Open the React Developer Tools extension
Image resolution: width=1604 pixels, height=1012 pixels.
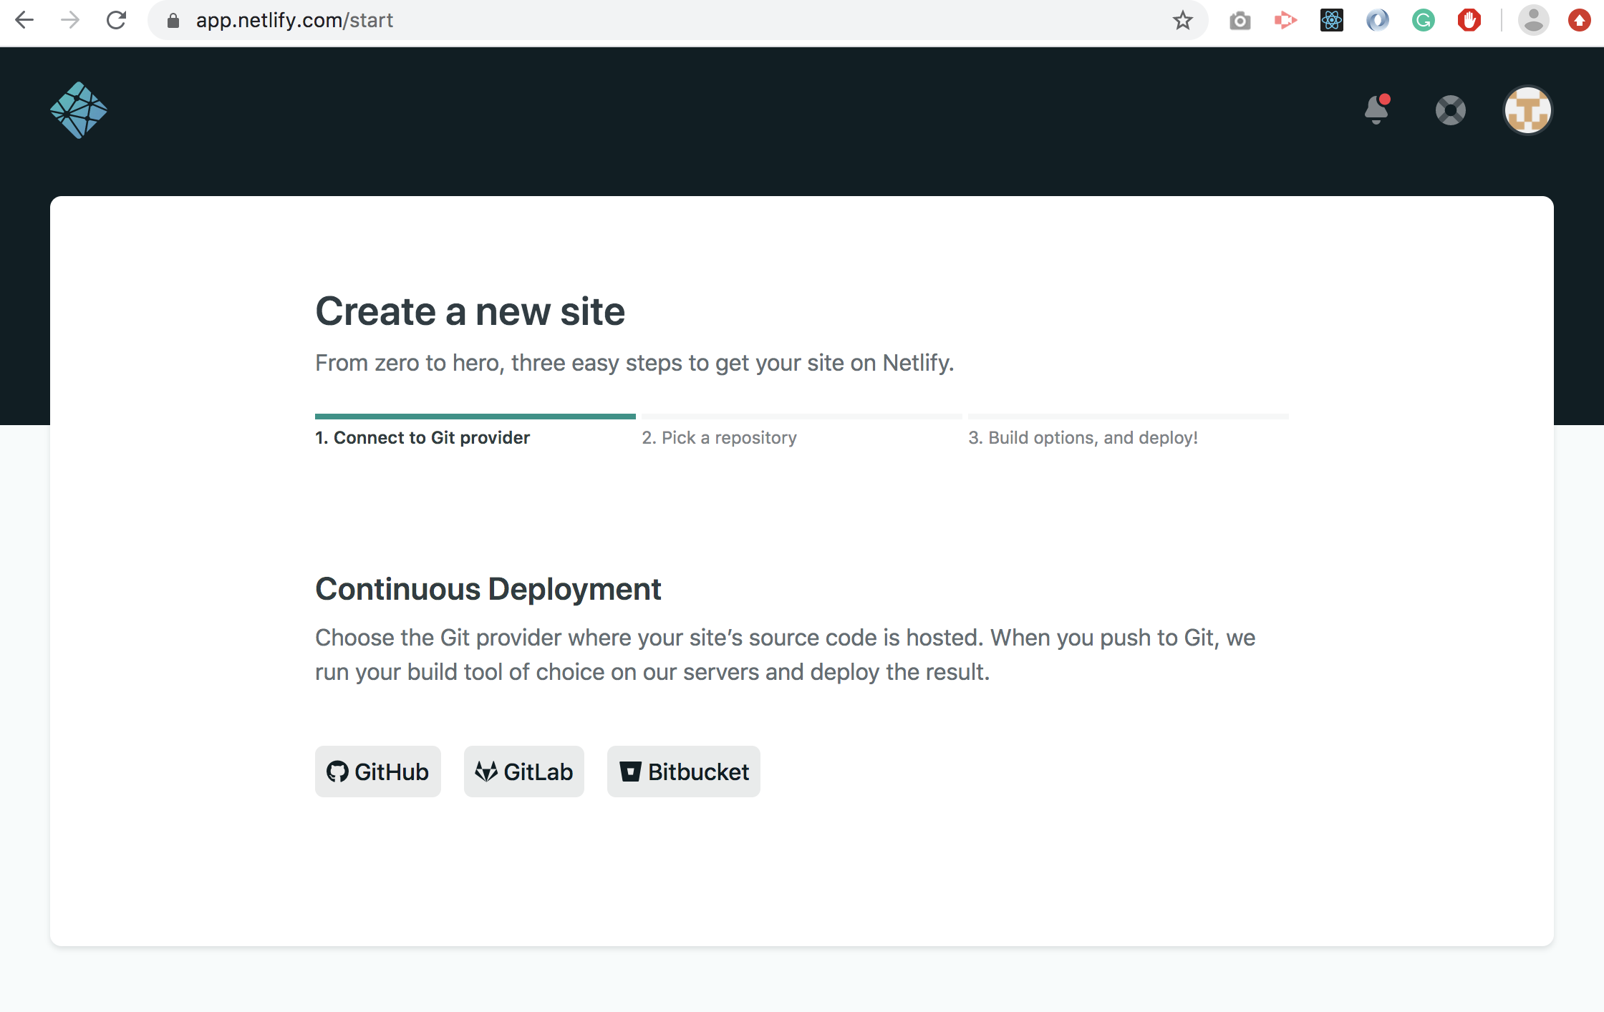pyautogui.click(x=1332, y=20)
